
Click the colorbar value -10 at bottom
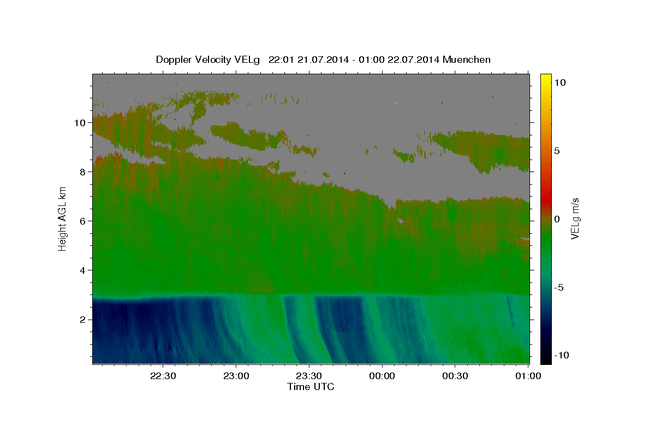(x=563, y=356)
